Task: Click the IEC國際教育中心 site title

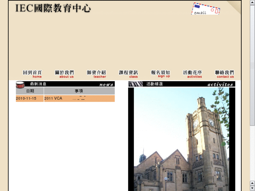Action: point(53,8)
